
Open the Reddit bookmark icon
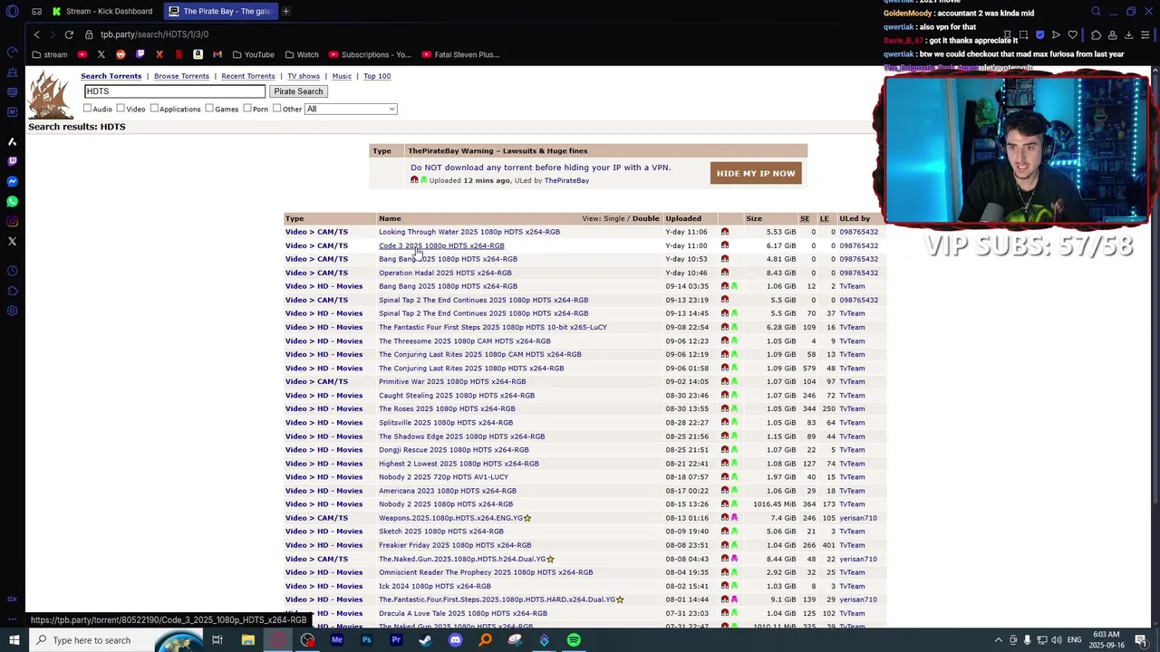point(121,54)
